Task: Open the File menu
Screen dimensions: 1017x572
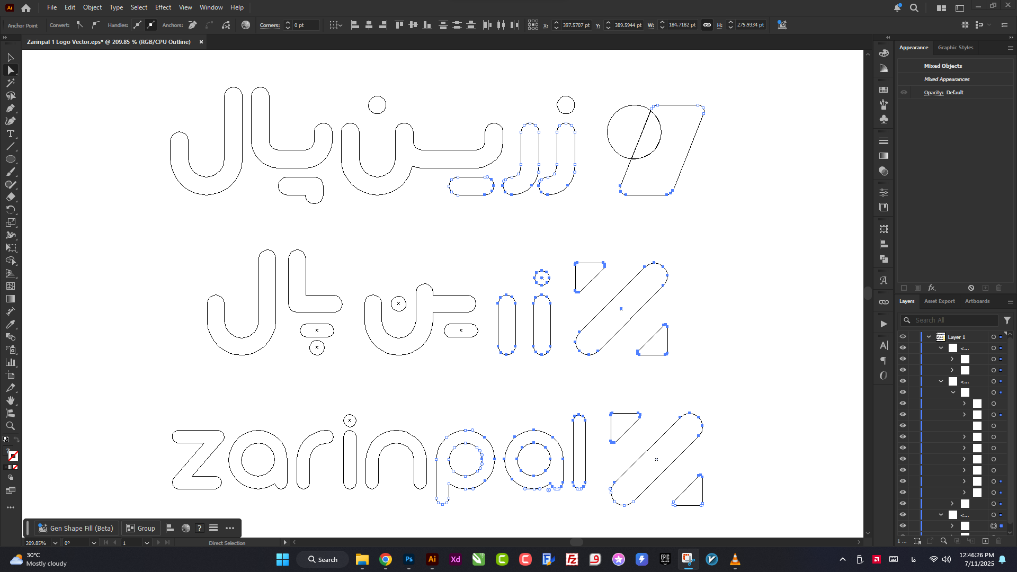Action: tap(52, 7)
